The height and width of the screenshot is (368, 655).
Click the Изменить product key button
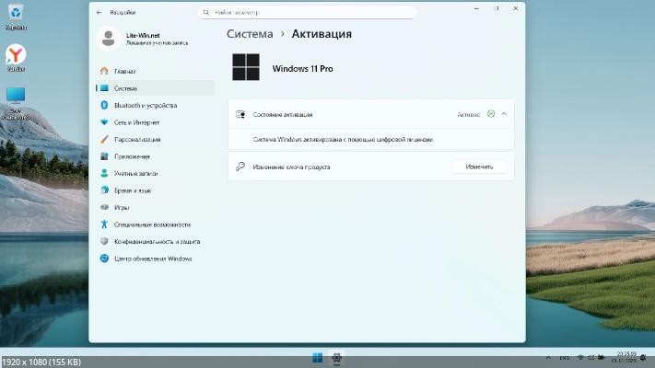(479, 167)
